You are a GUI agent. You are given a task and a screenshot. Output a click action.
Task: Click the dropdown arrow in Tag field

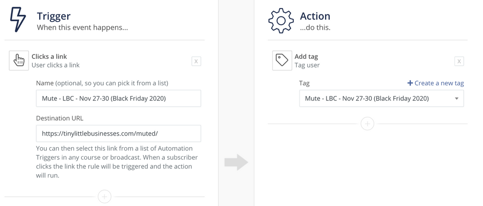456,99
